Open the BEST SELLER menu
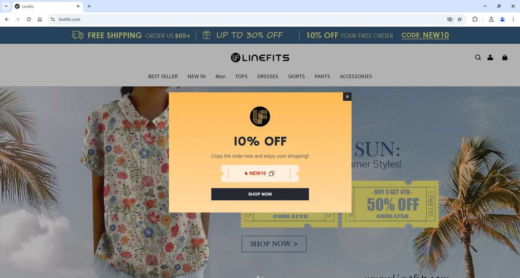The image size is (520, 278). tap(163, 76)
